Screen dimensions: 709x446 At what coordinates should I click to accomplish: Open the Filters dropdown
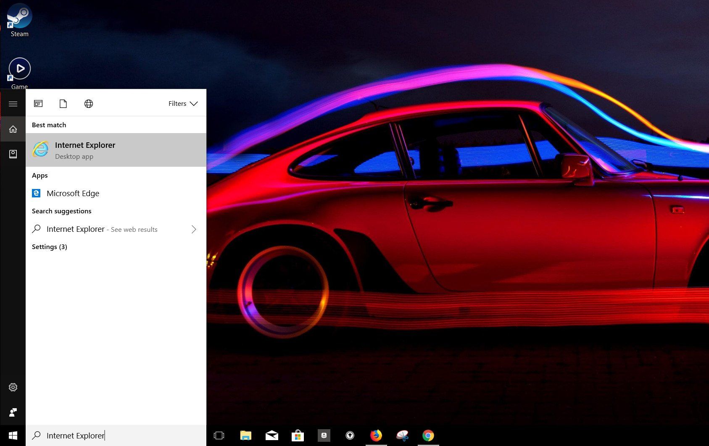[183, 103]
